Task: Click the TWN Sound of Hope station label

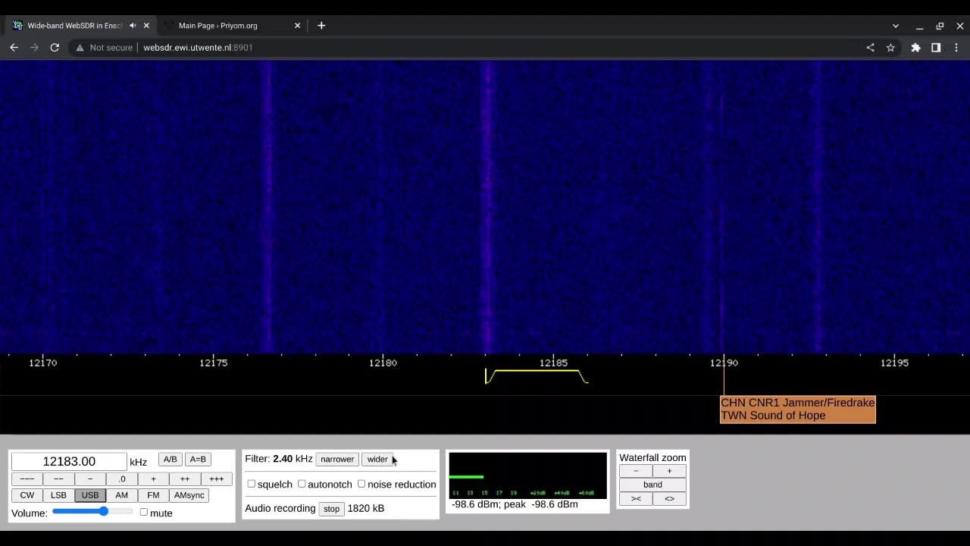Action: click(773, 416)
